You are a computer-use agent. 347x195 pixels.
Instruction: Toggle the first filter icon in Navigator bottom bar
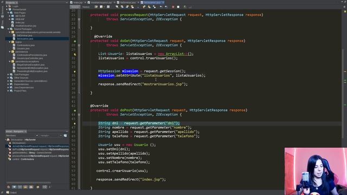(9, 187)
